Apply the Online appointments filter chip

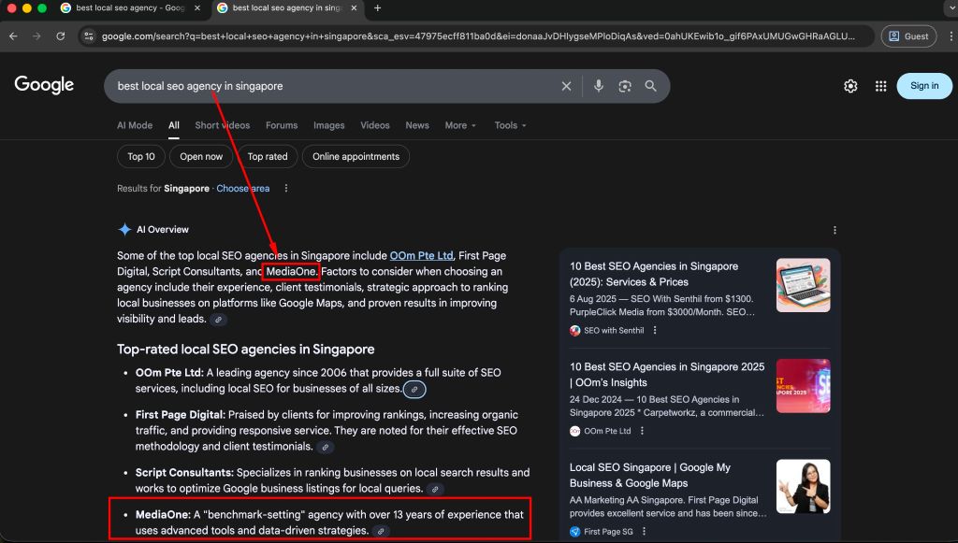coord(356,157)
